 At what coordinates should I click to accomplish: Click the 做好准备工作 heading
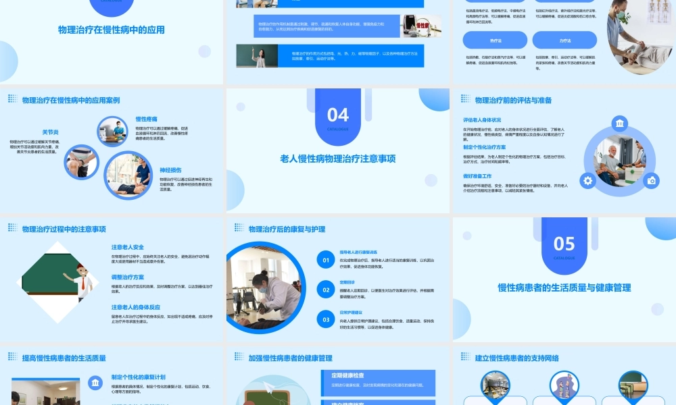pyautogui.click(x=477, y=176)
